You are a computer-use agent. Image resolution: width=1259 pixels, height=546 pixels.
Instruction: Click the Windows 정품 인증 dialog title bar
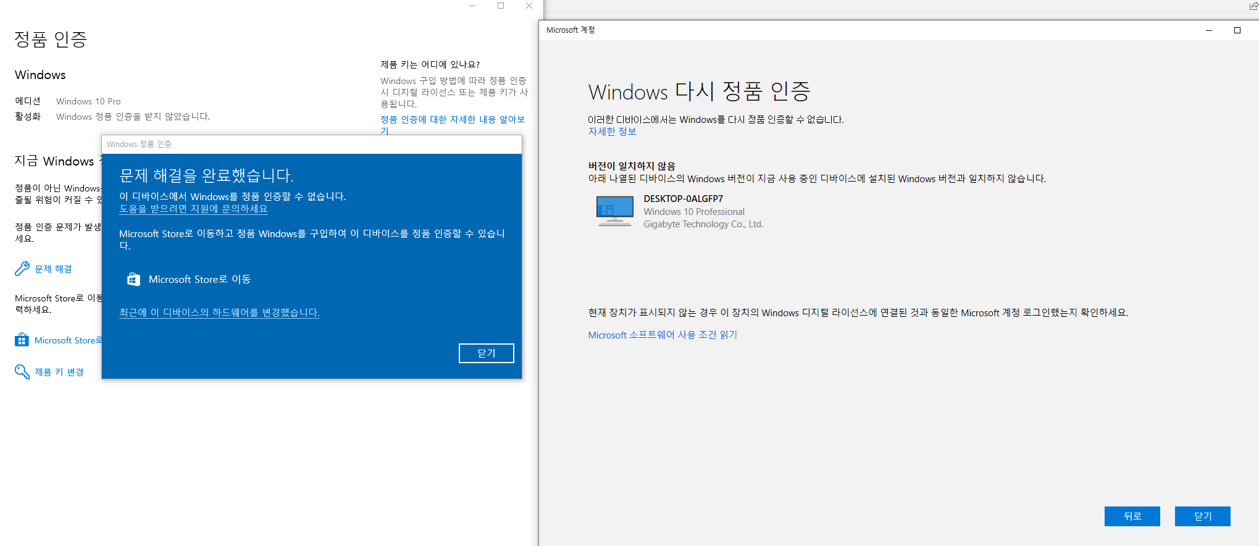tap(312, 145)
